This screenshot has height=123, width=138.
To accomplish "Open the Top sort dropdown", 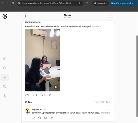I will [29, 102].
